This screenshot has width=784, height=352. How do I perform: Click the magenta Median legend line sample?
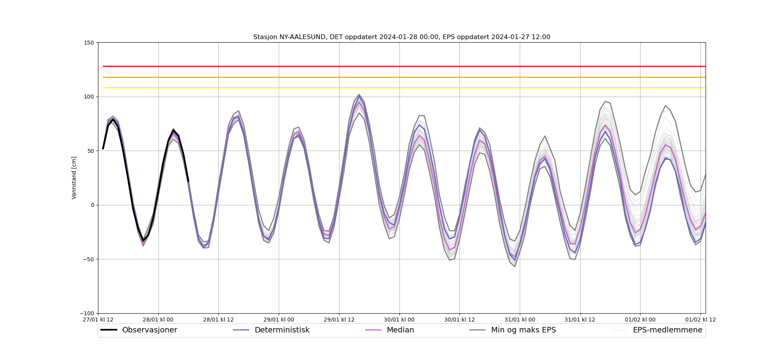coord(373,330)
